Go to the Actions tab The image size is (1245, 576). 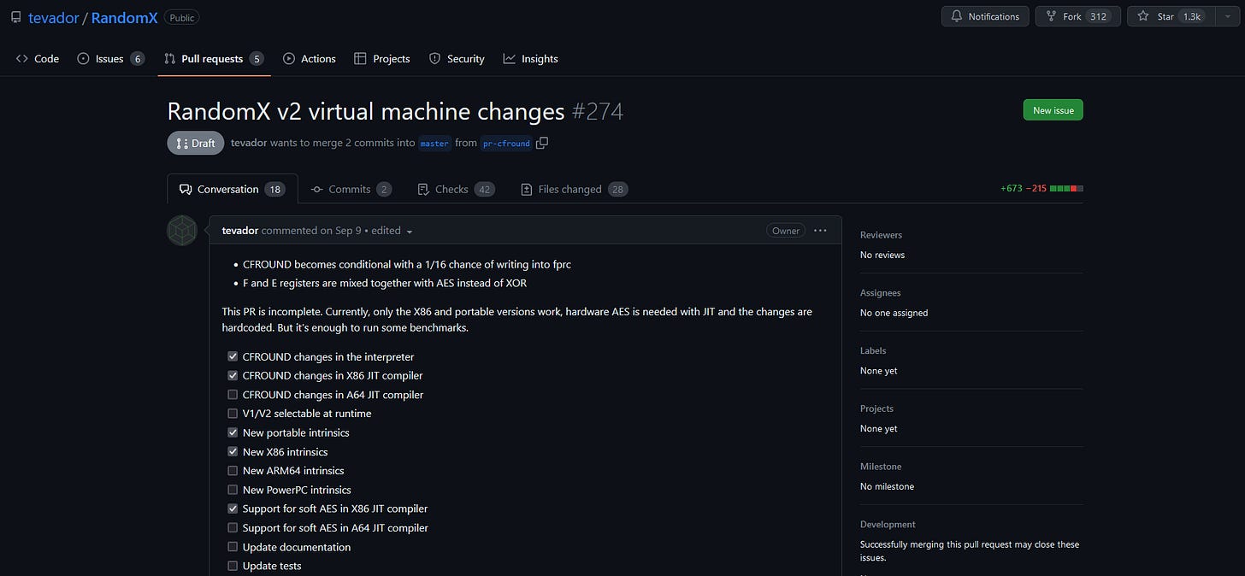tap(309, 59)
